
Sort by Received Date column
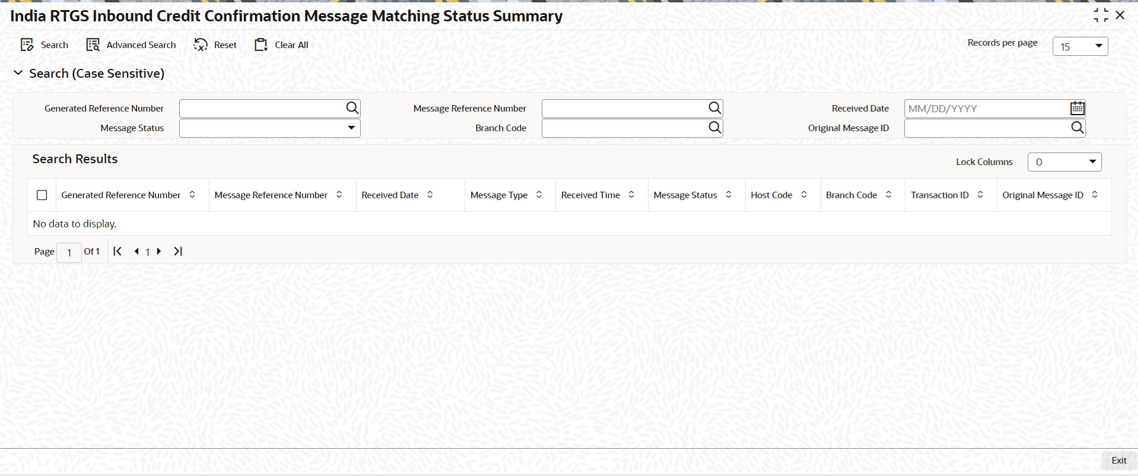click(x=430, y=195)
